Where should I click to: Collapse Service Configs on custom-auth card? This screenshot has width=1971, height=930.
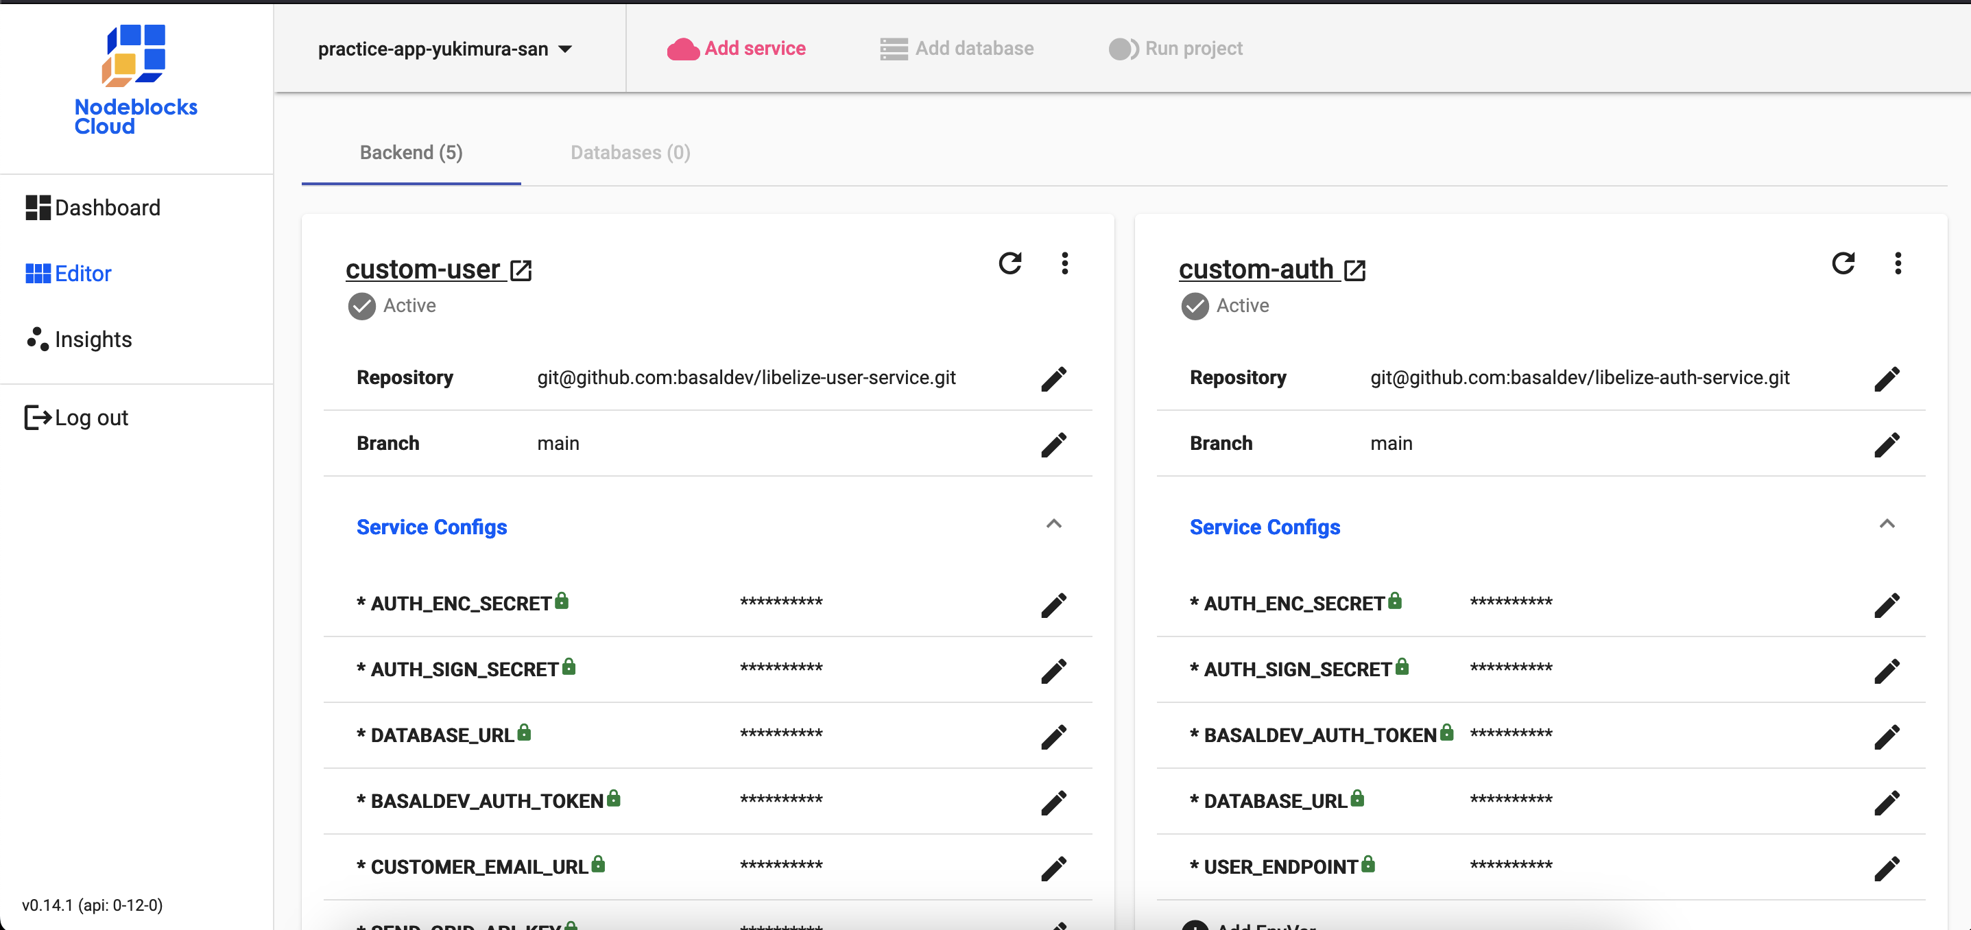pyautogui.click(x=1886, y=524)
